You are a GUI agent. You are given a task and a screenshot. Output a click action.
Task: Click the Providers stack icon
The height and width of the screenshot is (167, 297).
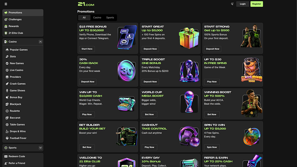7,77
